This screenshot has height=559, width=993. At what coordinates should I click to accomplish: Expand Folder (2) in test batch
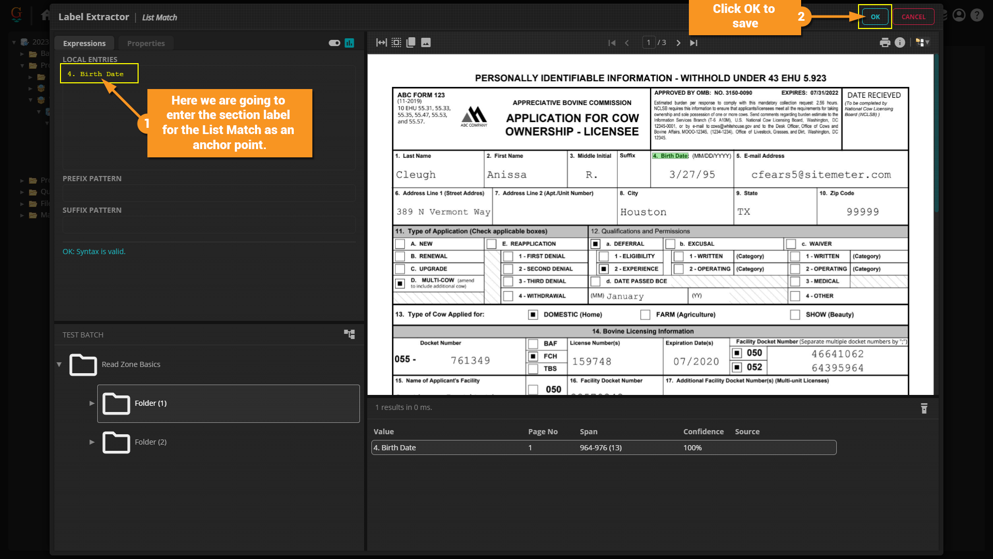click(92, 442)
